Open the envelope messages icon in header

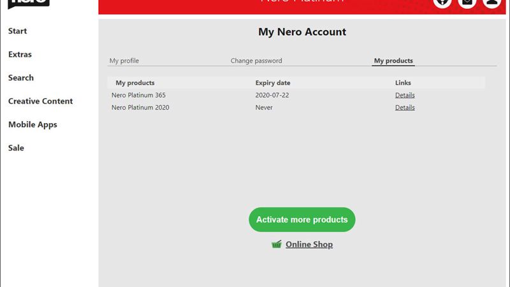[467, 3]
